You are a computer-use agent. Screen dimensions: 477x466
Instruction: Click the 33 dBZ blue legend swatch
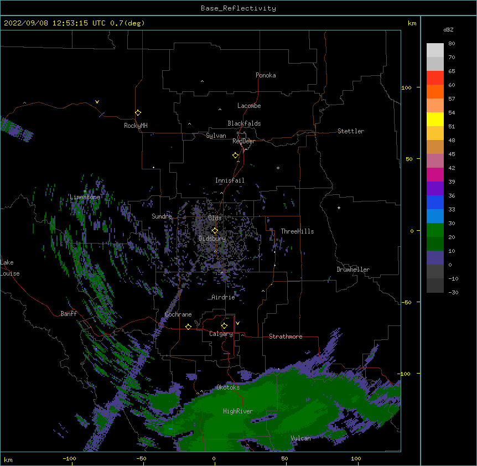click(x=435, y=216)
